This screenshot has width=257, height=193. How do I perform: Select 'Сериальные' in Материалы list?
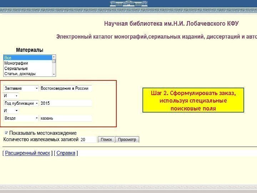pos(27,68)
